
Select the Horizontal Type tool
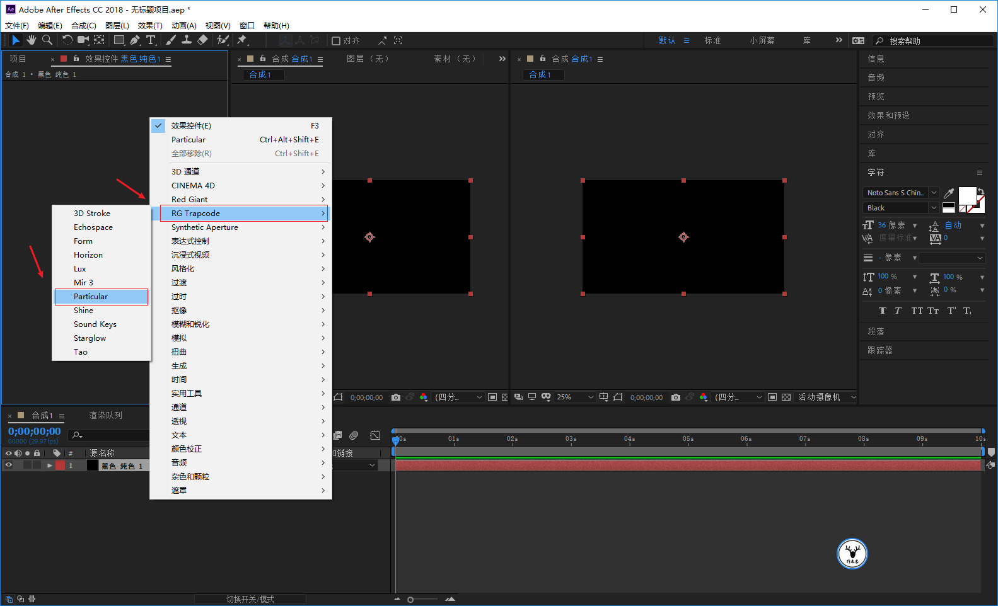pos(151,40)
